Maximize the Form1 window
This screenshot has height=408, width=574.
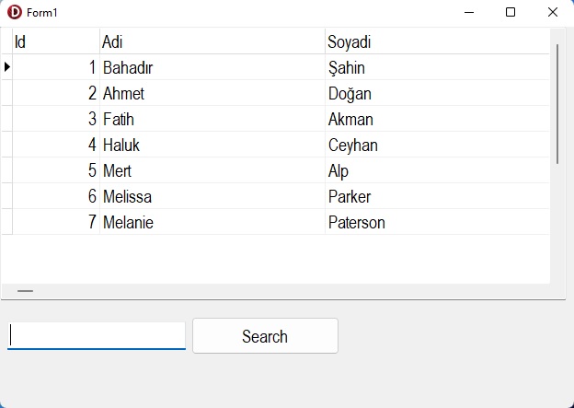pos(511,12)
